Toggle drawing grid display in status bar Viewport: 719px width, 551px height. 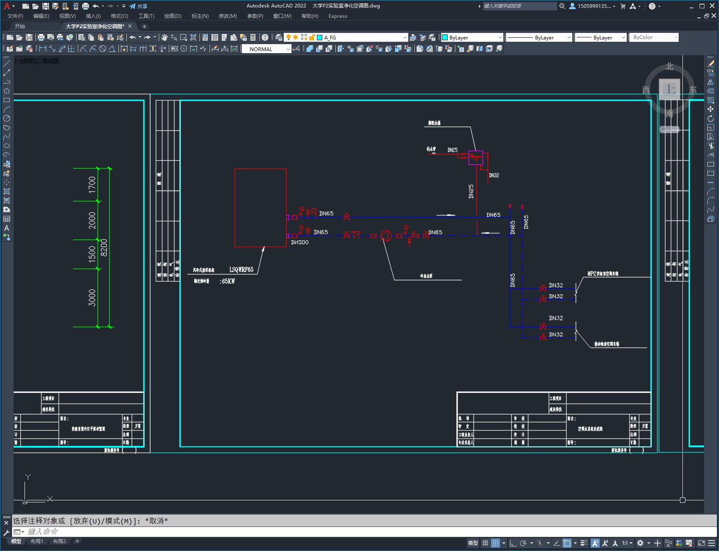pyautogui.click(x=485, y=543)
